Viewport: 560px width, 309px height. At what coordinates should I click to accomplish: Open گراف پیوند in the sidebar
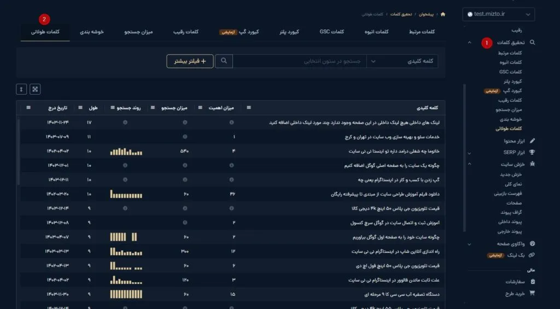click(x=511, y=212)
